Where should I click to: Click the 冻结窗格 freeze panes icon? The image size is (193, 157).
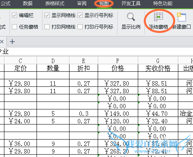click(x=158, y=17)
